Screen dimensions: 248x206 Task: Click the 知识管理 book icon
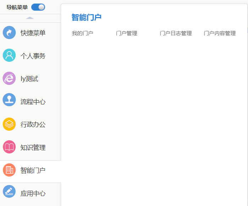(9, 147)
